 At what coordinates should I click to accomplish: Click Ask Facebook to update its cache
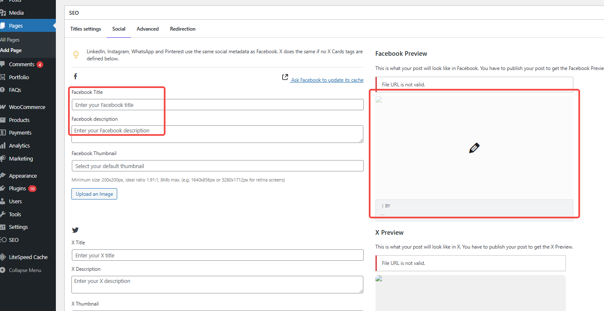click(327, 80)
